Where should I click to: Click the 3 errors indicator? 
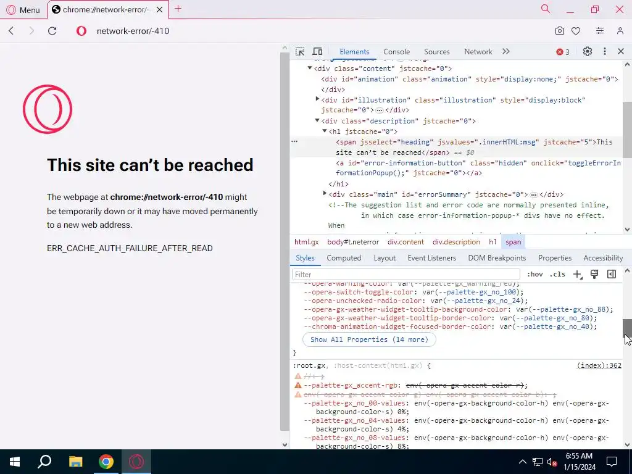coord(563,52)
